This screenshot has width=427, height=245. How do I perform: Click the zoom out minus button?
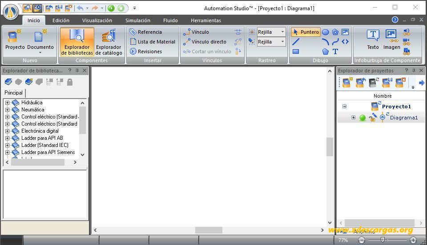(x=361, y=240)
